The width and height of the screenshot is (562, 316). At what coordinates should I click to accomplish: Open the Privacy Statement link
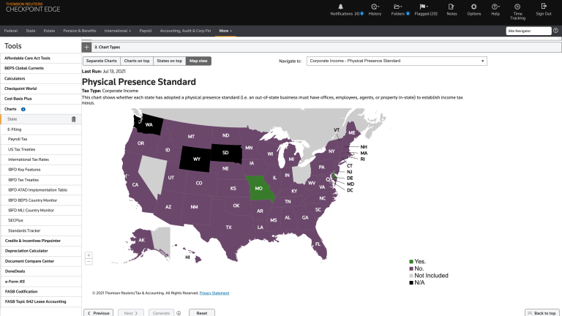214,293
